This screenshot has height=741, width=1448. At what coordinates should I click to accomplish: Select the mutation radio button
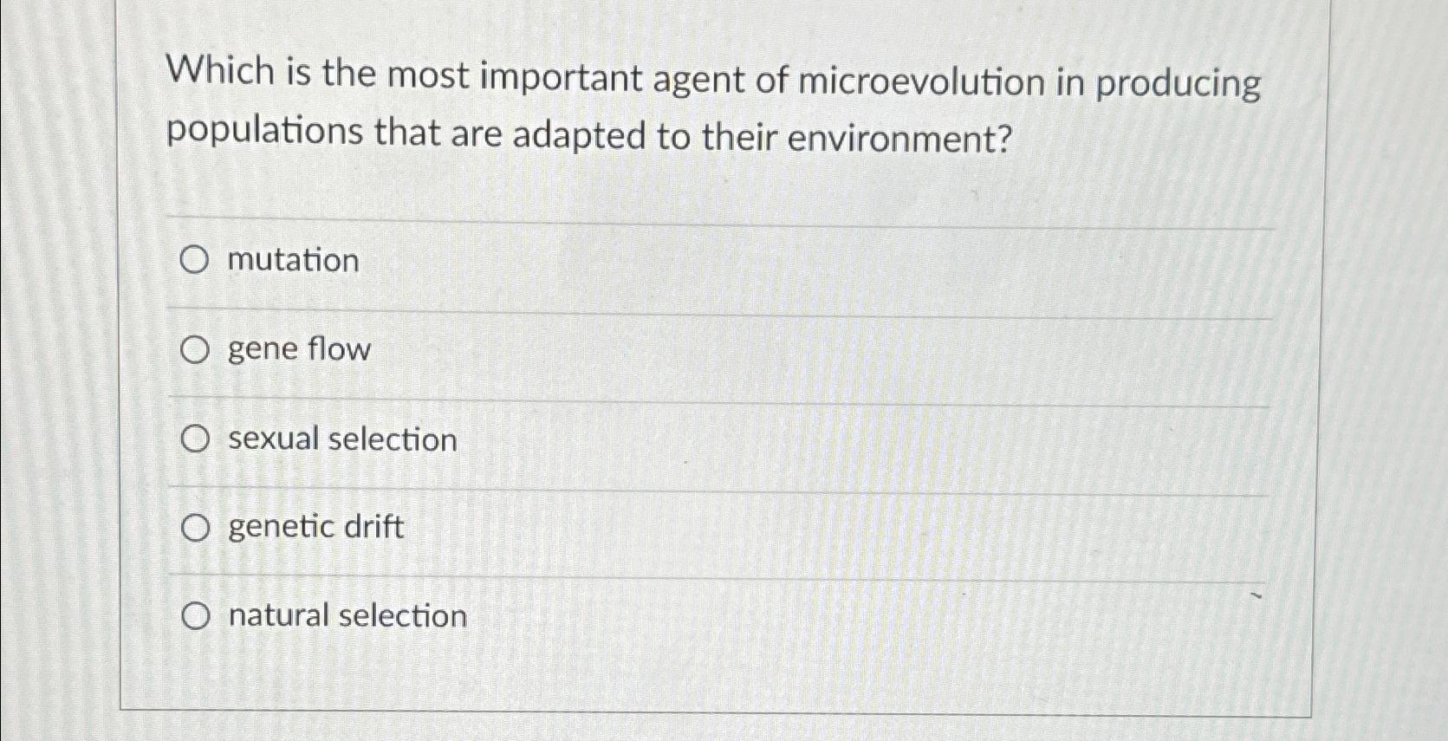[197, 258]
